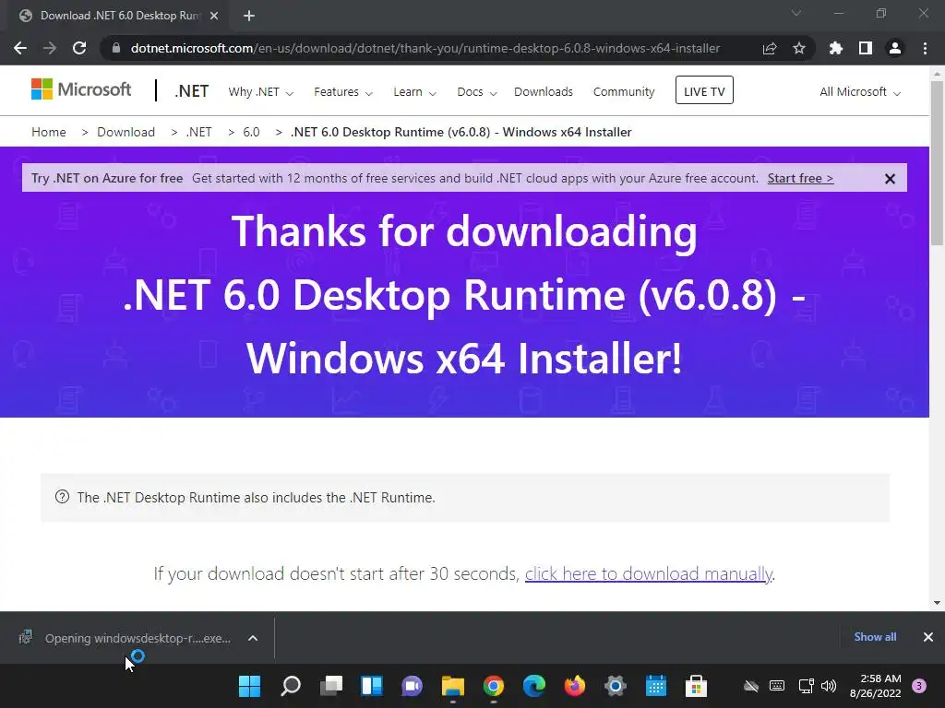945x708 pixels.
Task: Open the Chrome profile menu
Action: 895,48
